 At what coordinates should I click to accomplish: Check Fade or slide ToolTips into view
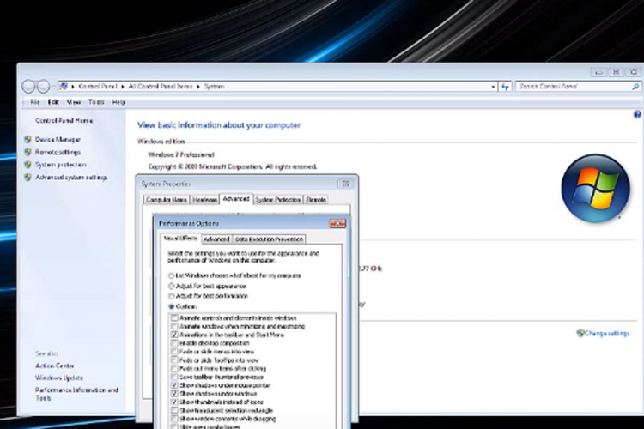[174, 360]
